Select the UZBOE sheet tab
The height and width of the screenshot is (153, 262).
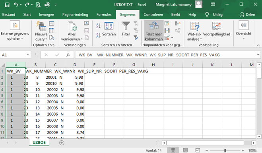(39, 143)
